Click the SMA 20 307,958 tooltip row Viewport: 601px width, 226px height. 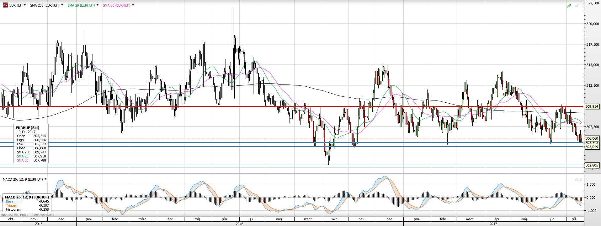(x=31, y=156)
